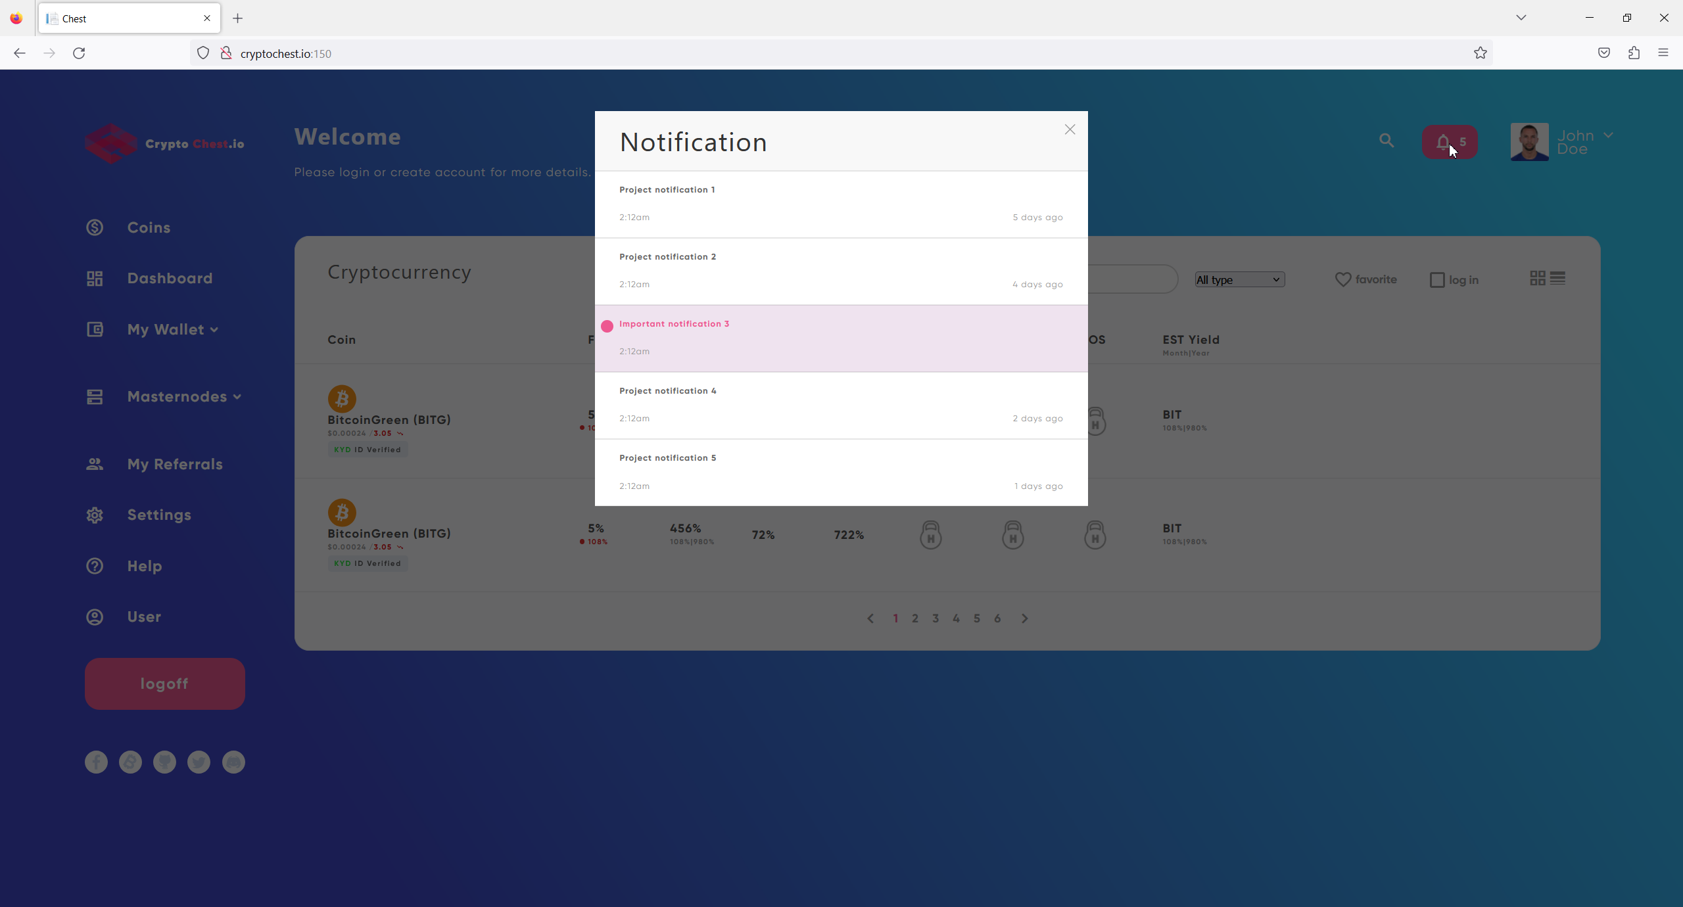
Task: Close the Notification popup
Action: click(x=1070, y=129)
